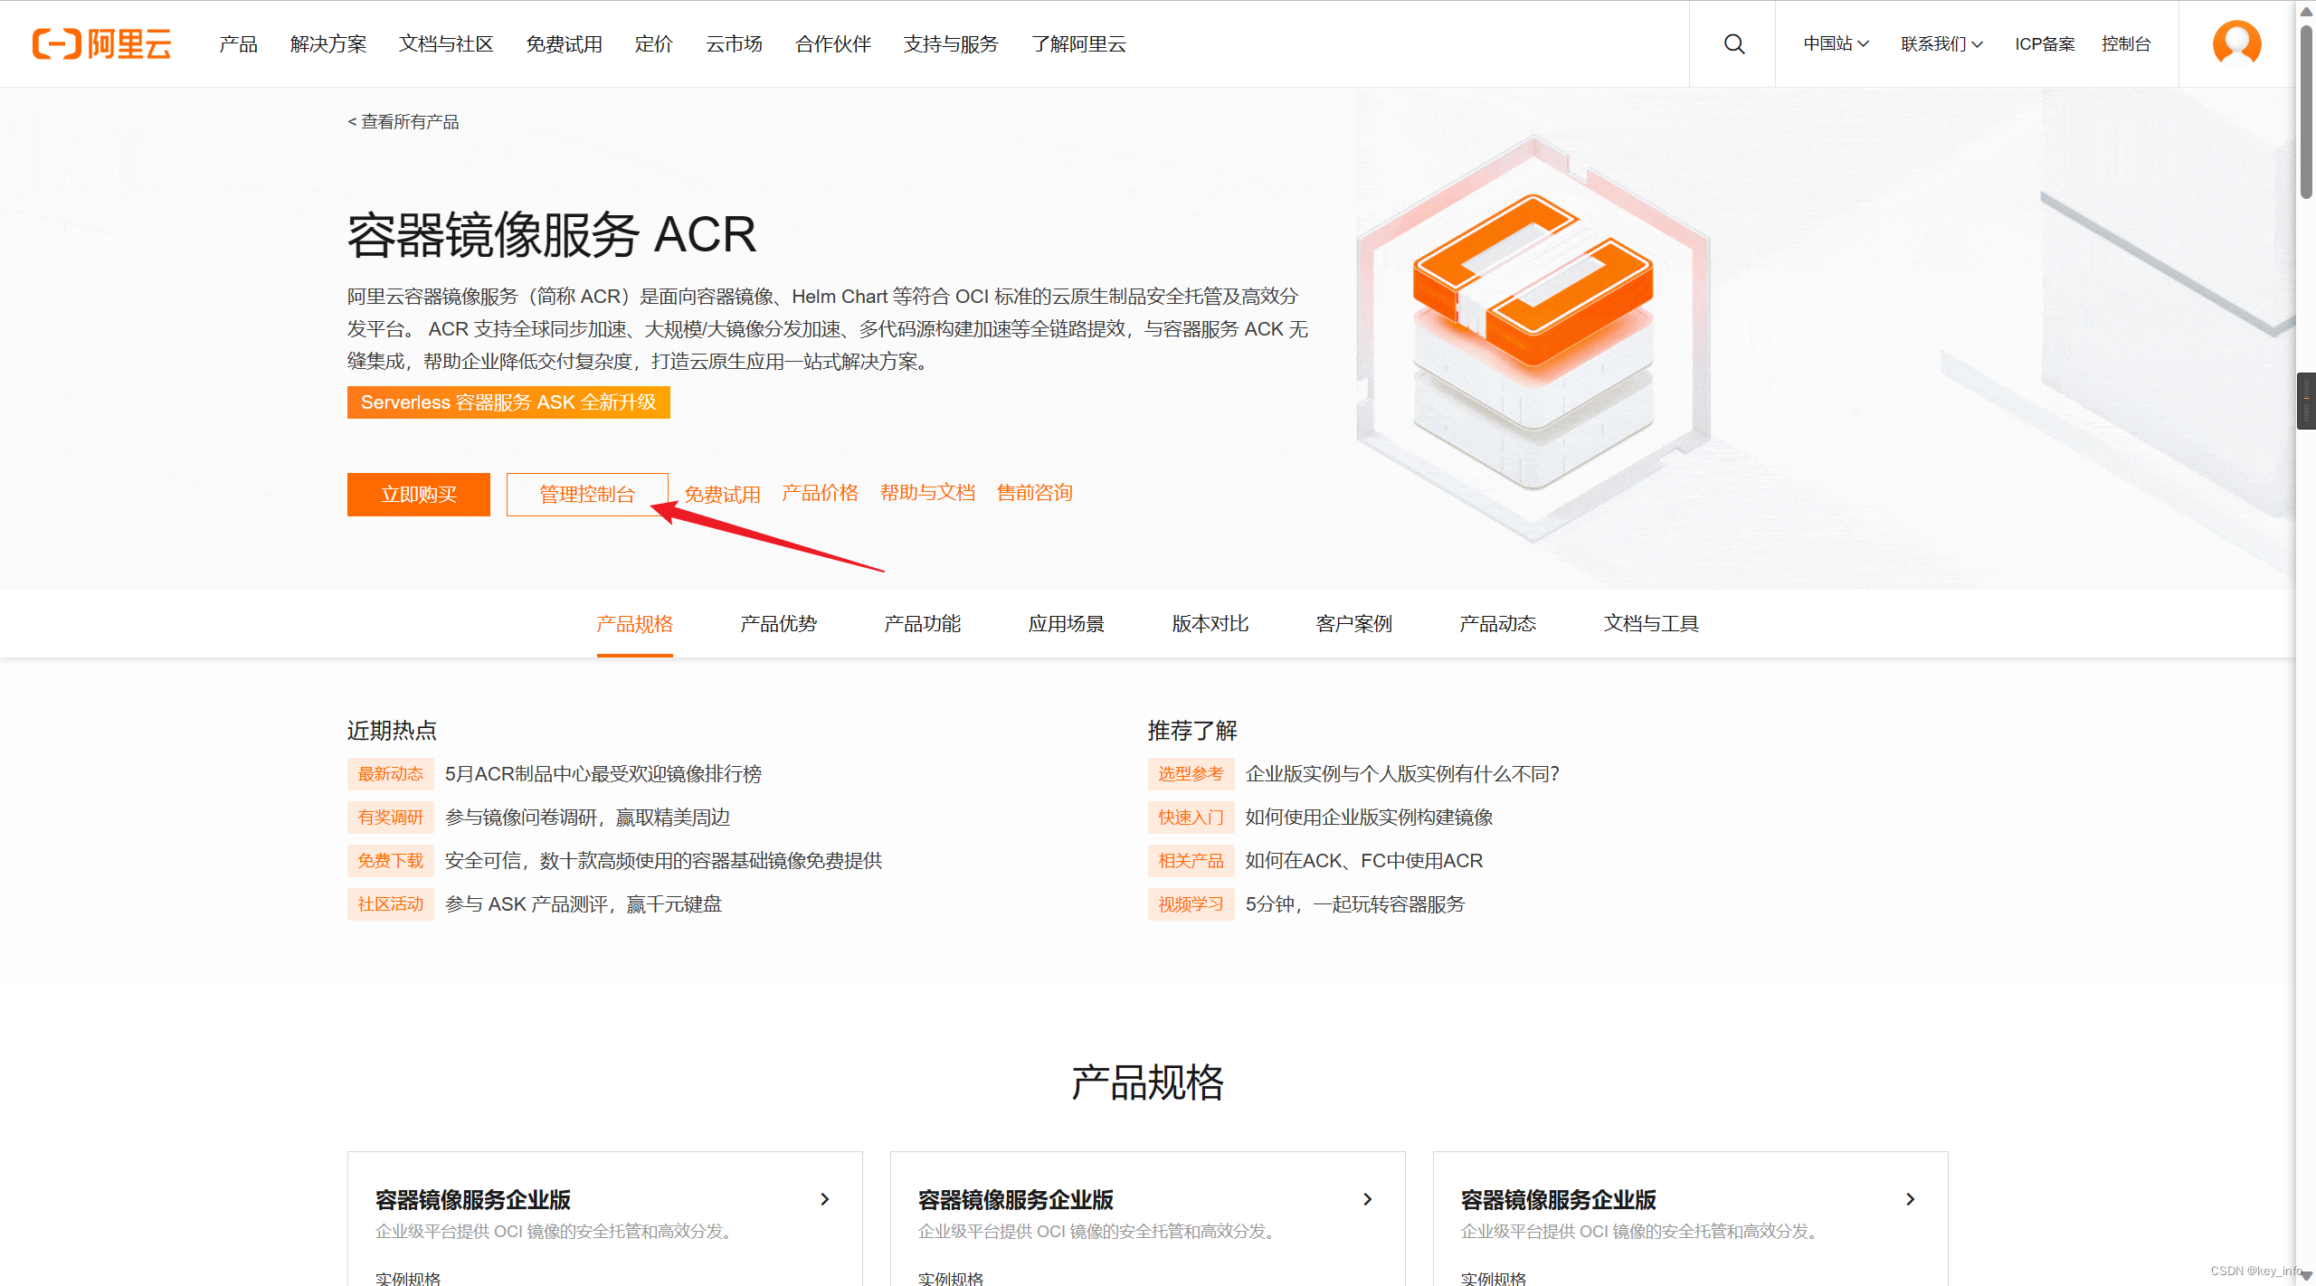Click the Aliyun logo in header

pyautogui.click(x=101, y=43)
